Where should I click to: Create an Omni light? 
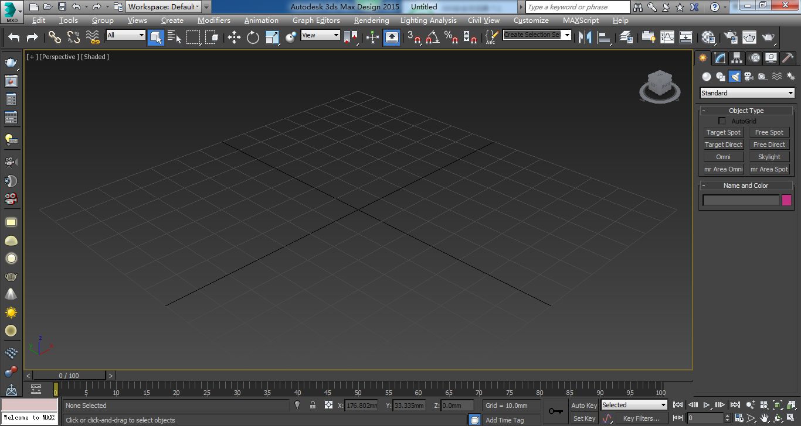point(724,156)
